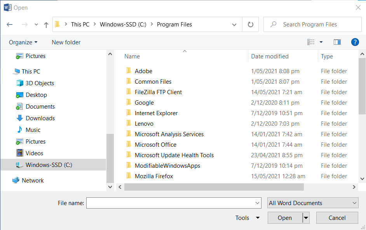Select the Common Files folder name
The width and height of the screenshot is (366, 230).
(x=153, y=82)
